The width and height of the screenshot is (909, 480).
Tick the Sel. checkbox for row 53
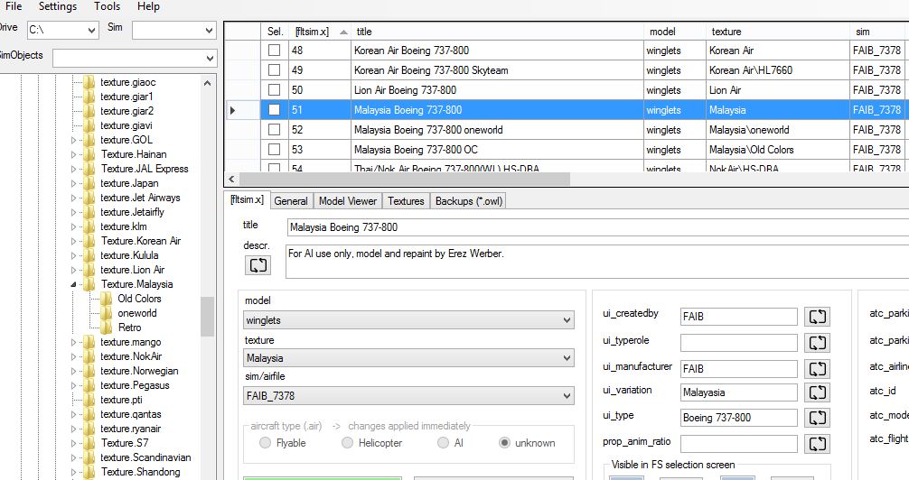pyautogui.click(x=274, y=149)
